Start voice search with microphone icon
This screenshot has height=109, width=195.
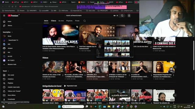pyautogui.click(x=129, y=15)
